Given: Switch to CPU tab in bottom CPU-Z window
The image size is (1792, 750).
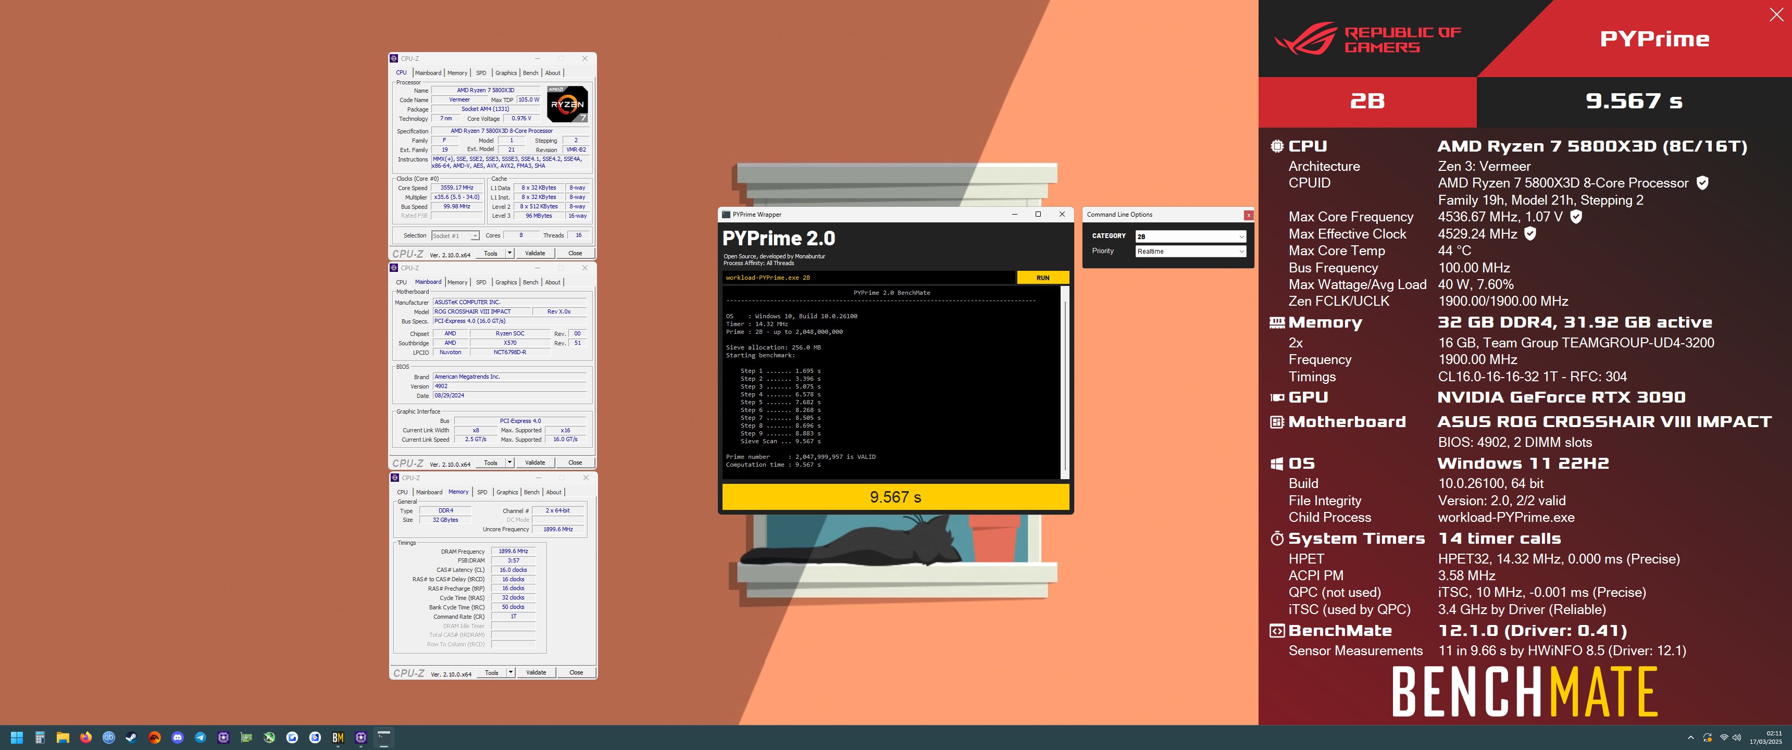Looking at the screenshot, I should tap(402, 493).
